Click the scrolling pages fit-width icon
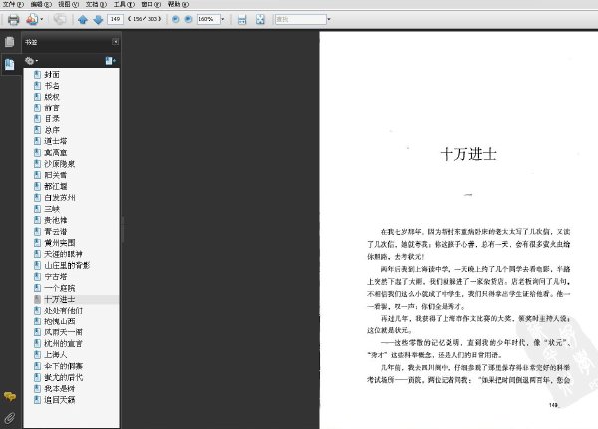The height and width of the screenshot is (429, 598). (242, 20)
